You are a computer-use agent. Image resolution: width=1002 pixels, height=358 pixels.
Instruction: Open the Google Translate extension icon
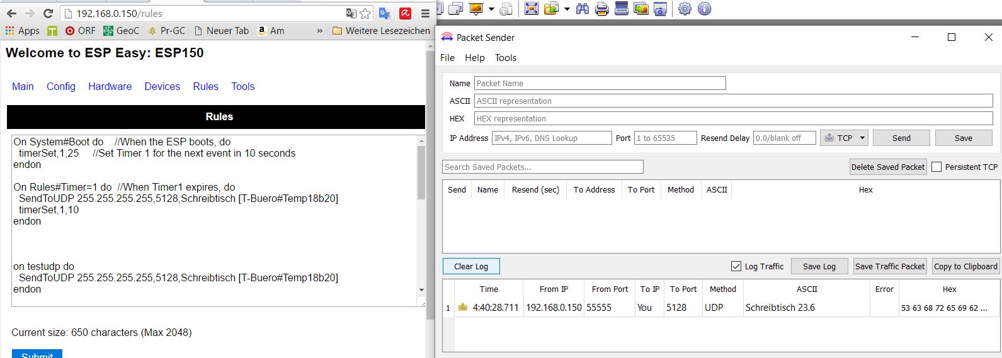pos(385,13)
